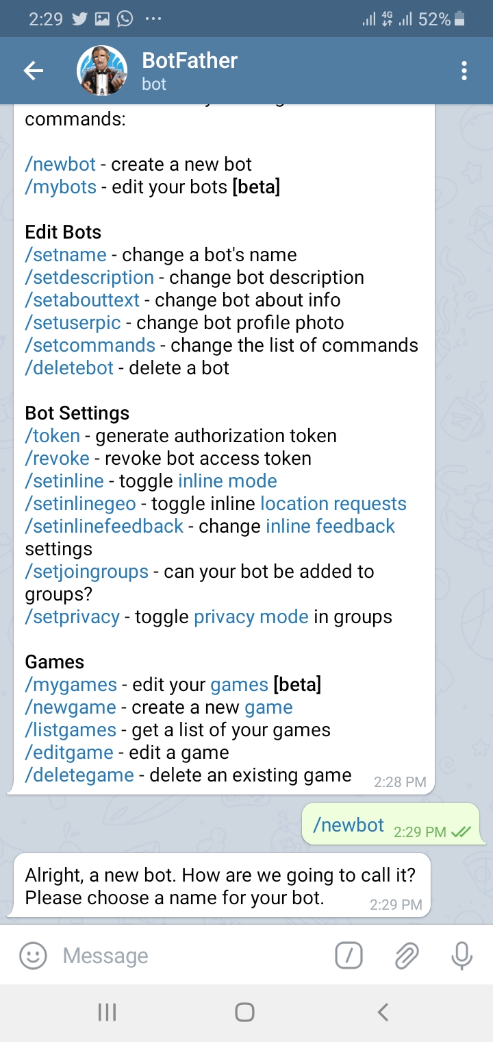The width and height of the screenshot is (493, 1042).
Task: Tap the /mybots command link
Action: pos(60,187)
